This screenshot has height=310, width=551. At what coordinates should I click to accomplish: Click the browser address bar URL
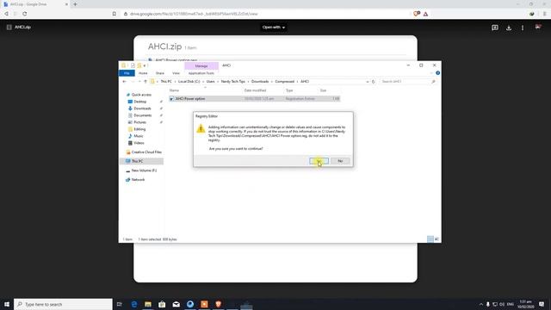coord(194,14)
